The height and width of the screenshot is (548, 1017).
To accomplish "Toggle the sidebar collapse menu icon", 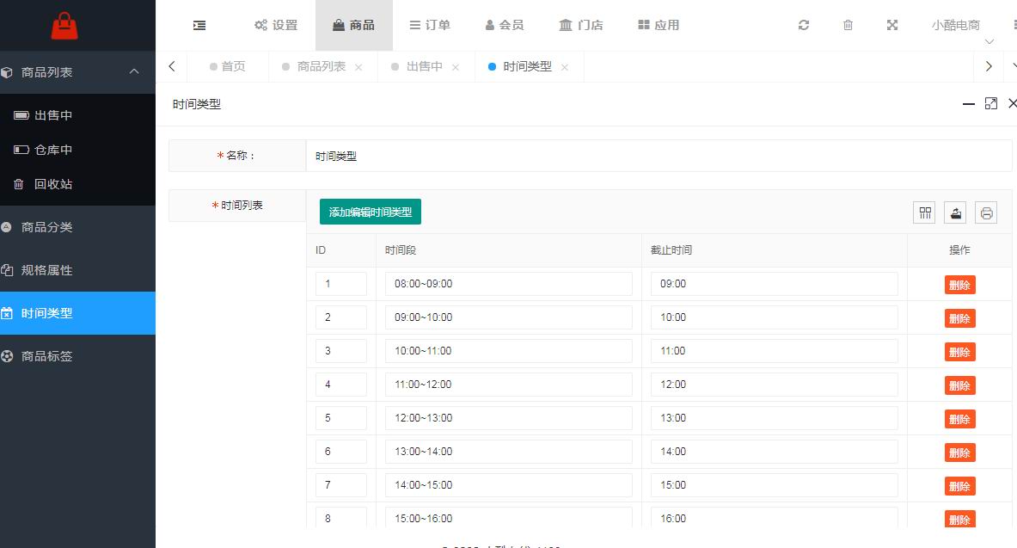I will coord(199,25).
